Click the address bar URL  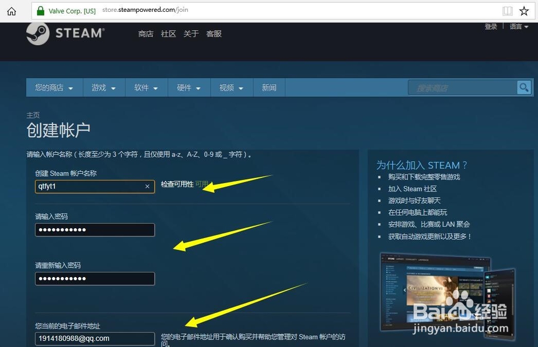click(145, 10)
